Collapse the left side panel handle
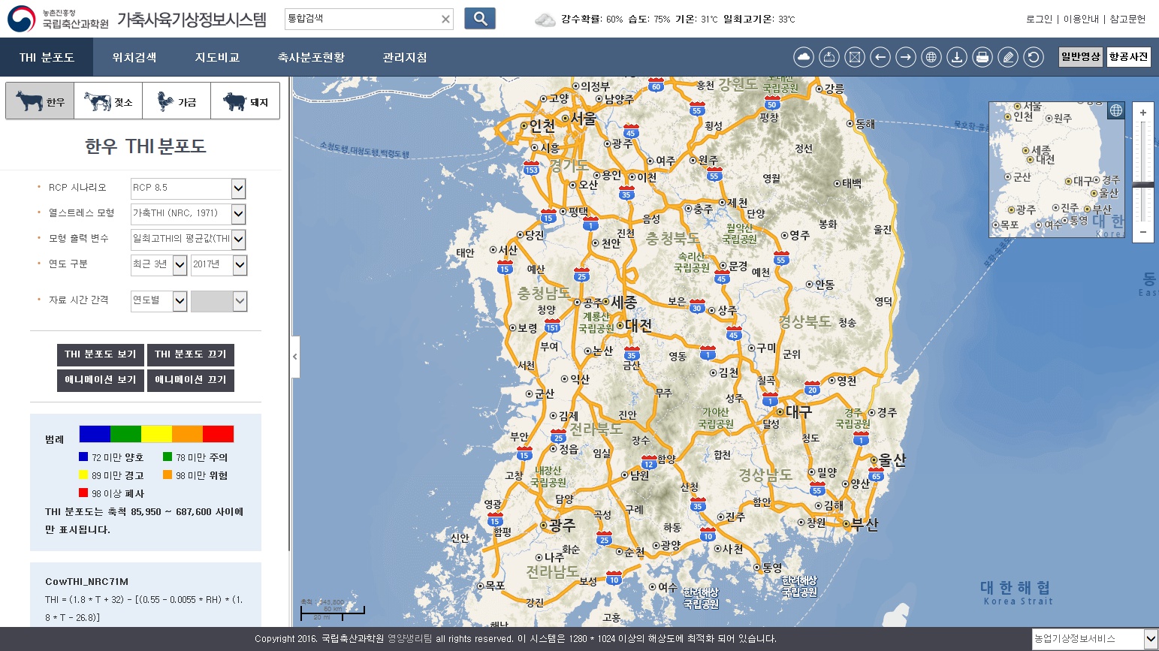Image resolution: width=1159 pixels, height=651 pixels. pos(294,357)
